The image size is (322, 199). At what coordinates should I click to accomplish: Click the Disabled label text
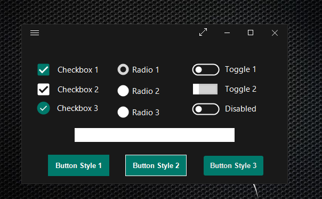click(x=240, y=109)
